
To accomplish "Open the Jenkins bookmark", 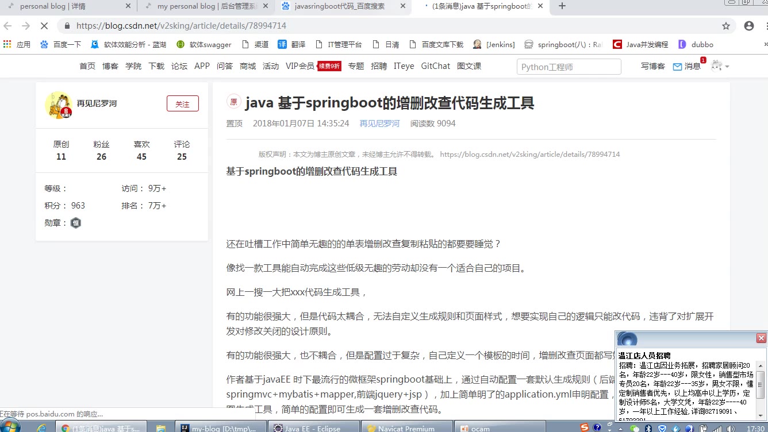I will (x=494, y=44).
